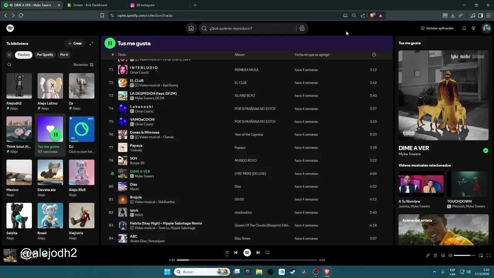
Task: Show hidden system tray icons
Action: point(435,272)
